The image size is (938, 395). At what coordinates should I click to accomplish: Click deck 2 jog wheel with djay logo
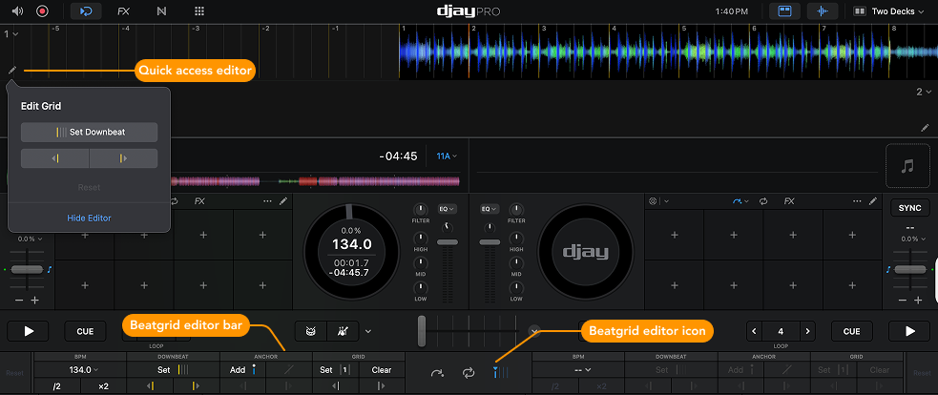coord(585,250)
